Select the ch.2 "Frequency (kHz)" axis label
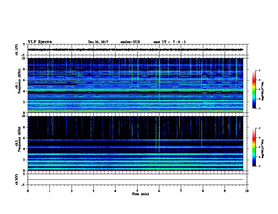 [19, 139]
